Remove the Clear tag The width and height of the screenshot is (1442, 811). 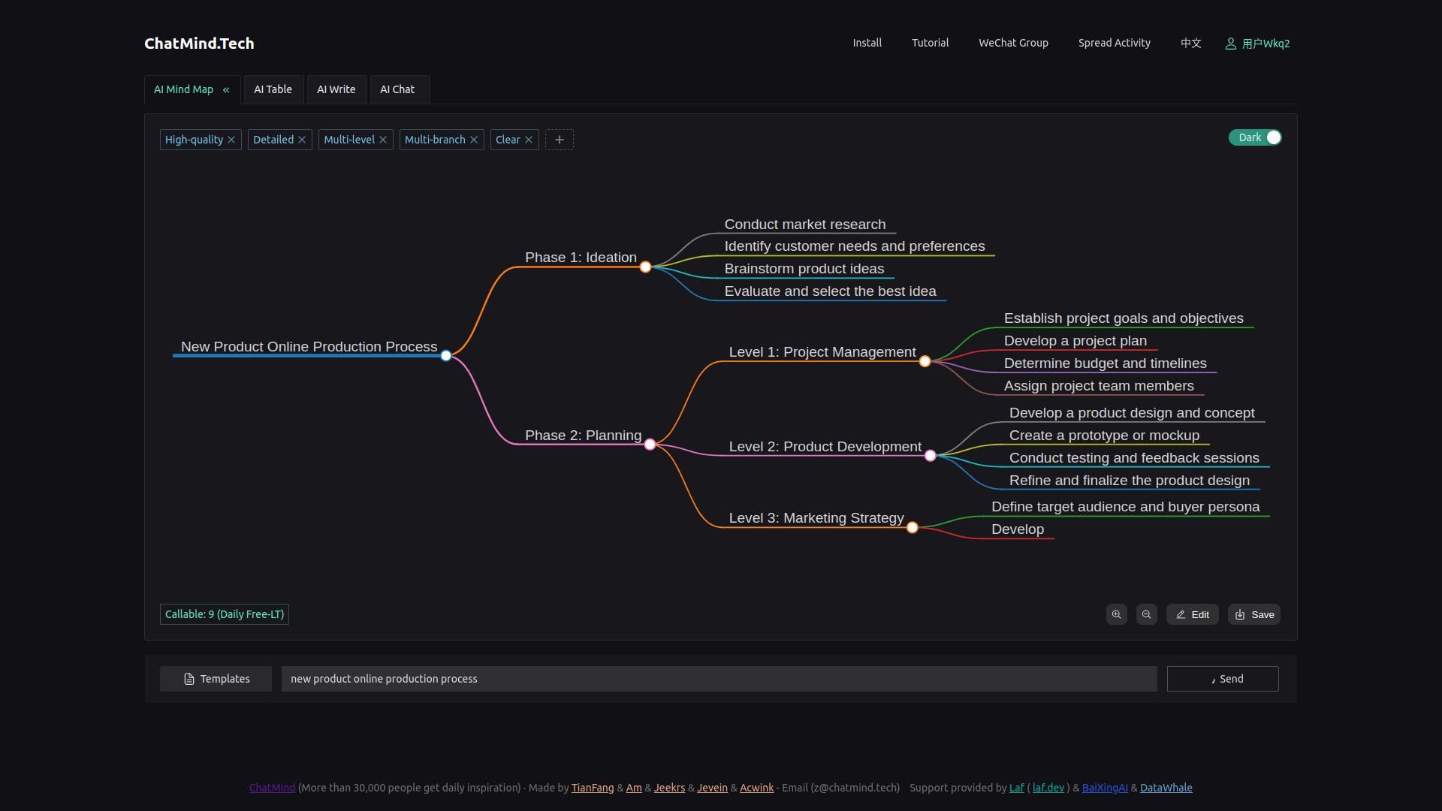point(529,140)
